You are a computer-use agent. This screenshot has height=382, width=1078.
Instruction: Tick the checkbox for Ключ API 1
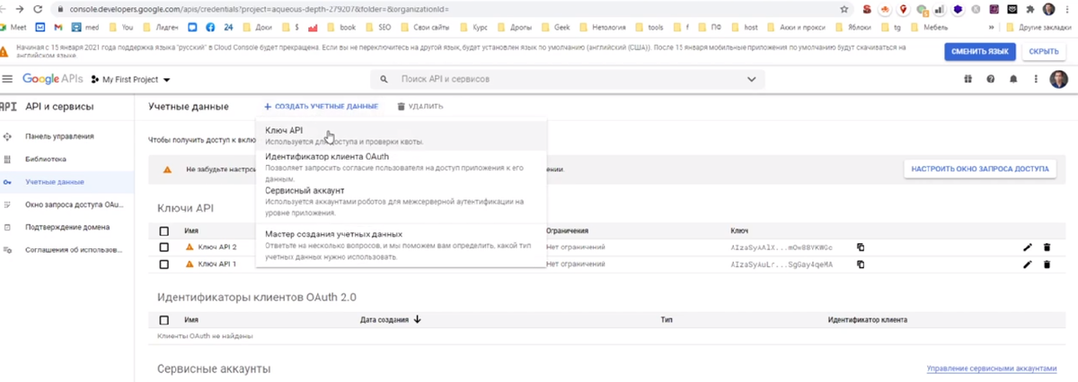click(163, 264)
